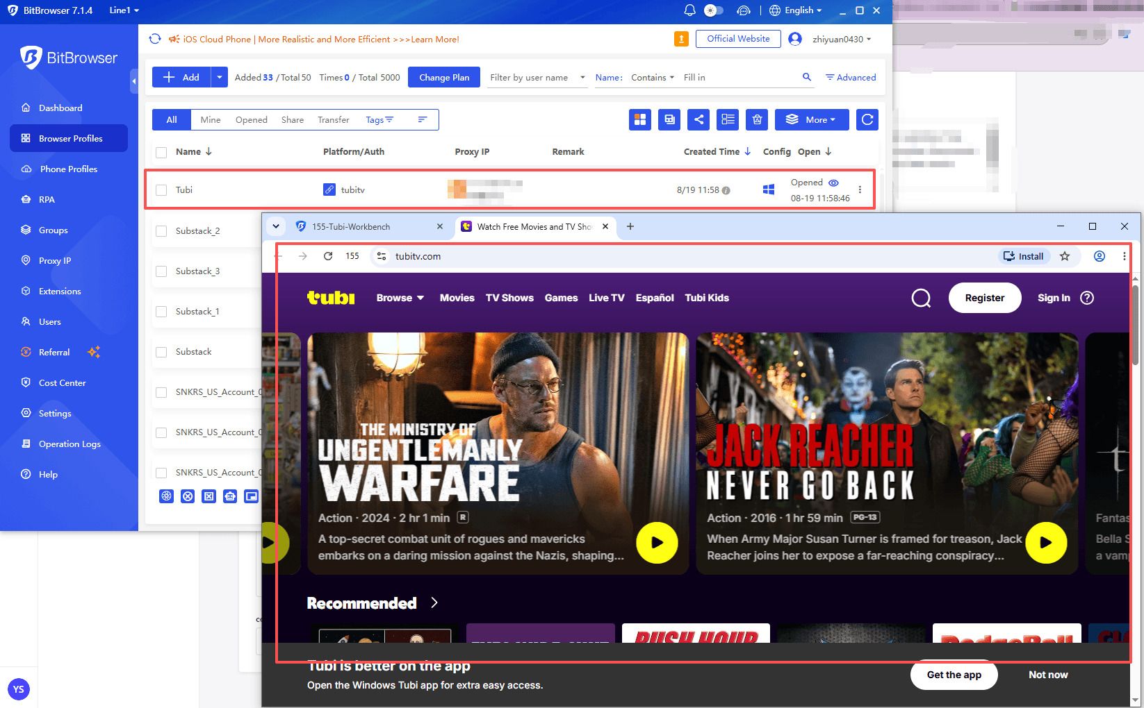Open Dashboard in the sidebar
Screen dimensions: 1144x708
point(60,108)
